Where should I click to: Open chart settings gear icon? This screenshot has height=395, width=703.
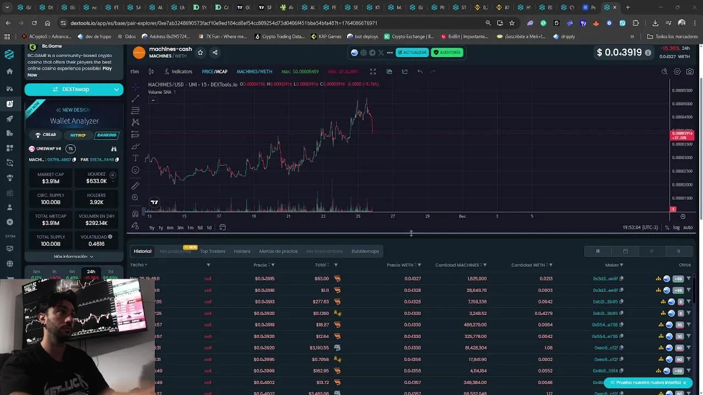(x=677, y=71)
